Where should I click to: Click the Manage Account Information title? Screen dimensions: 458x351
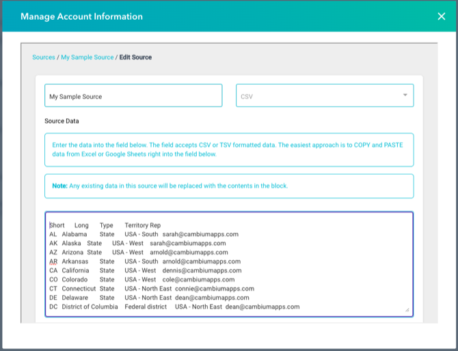click(81, 16)
